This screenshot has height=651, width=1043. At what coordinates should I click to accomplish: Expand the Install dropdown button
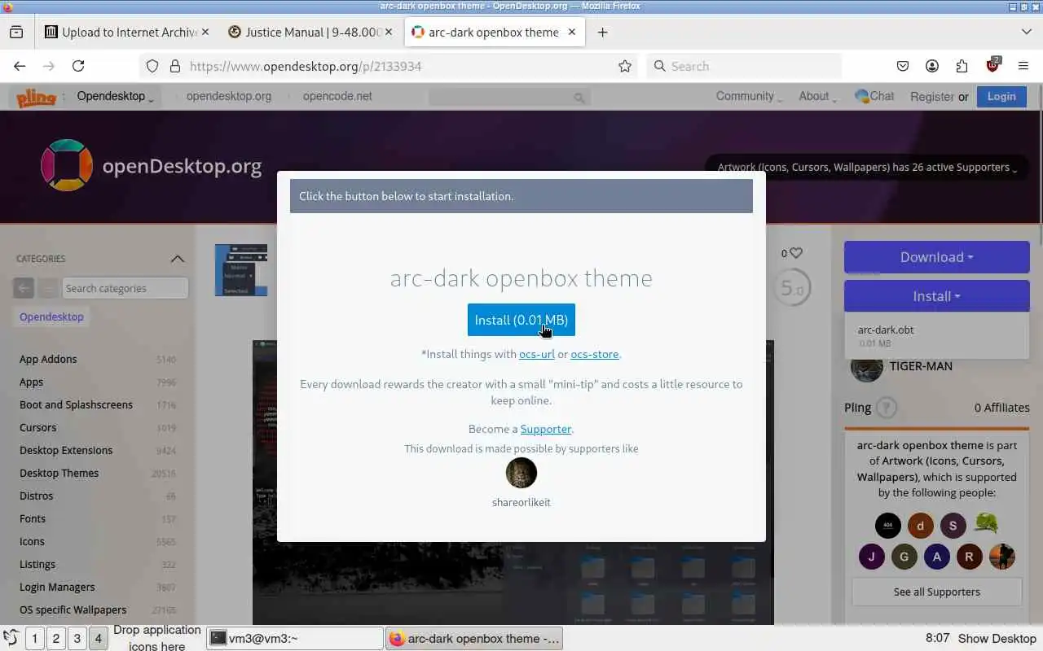pyautogui.click(x=937, y=296)
